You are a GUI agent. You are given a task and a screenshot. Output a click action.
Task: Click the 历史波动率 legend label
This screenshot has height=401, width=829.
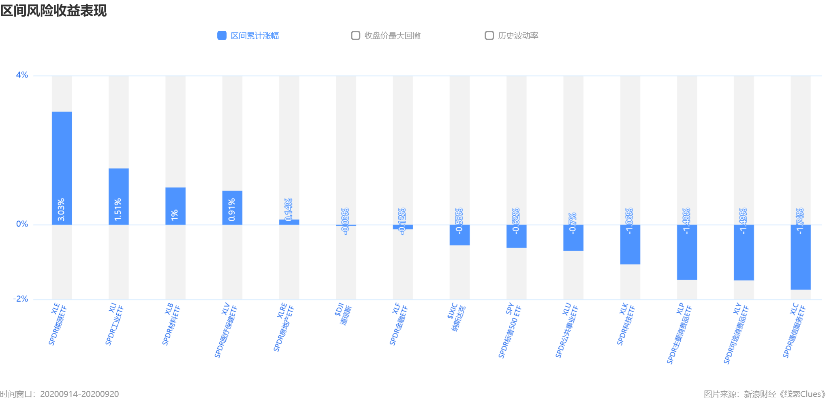click(x=518, y=36)
